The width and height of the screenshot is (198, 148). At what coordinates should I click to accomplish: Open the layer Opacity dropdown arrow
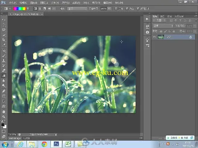[195, 26]
